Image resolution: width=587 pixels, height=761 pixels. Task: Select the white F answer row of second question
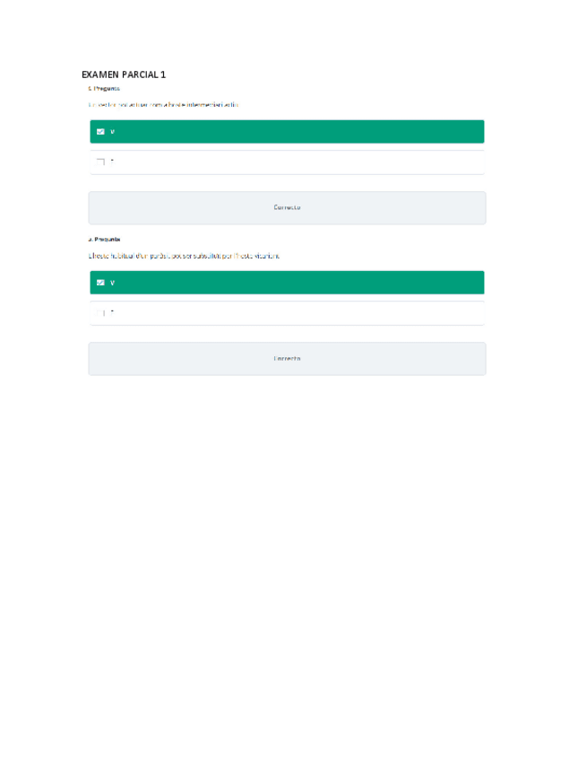point(287,313)
